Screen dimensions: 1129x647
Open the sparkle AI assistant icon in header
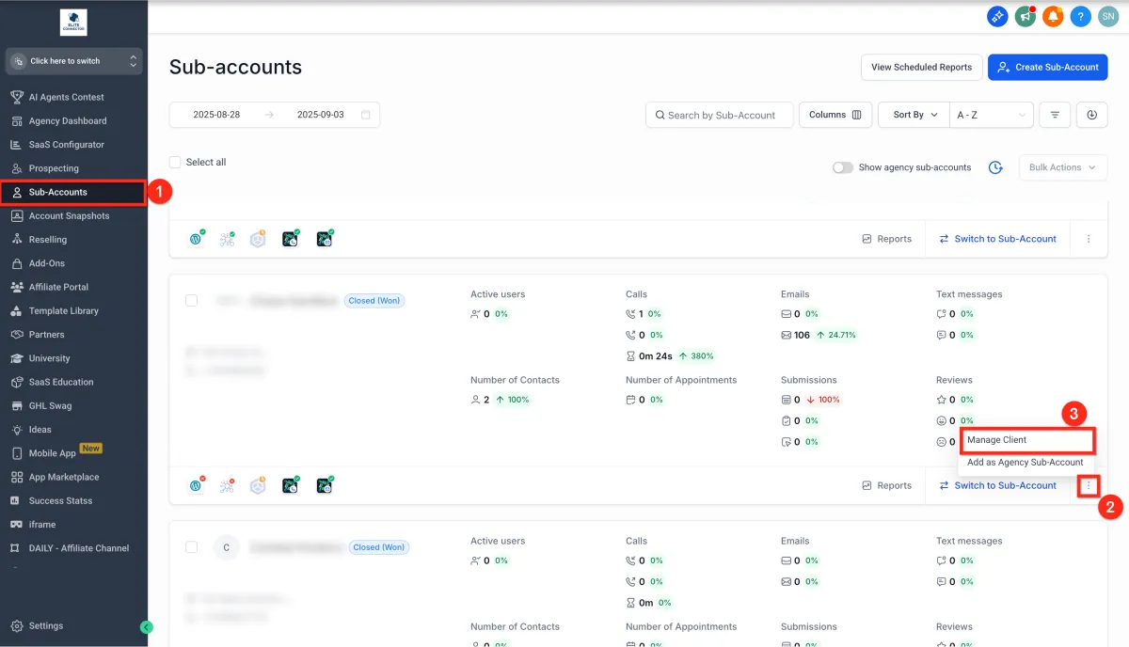(x=997, y=16)
